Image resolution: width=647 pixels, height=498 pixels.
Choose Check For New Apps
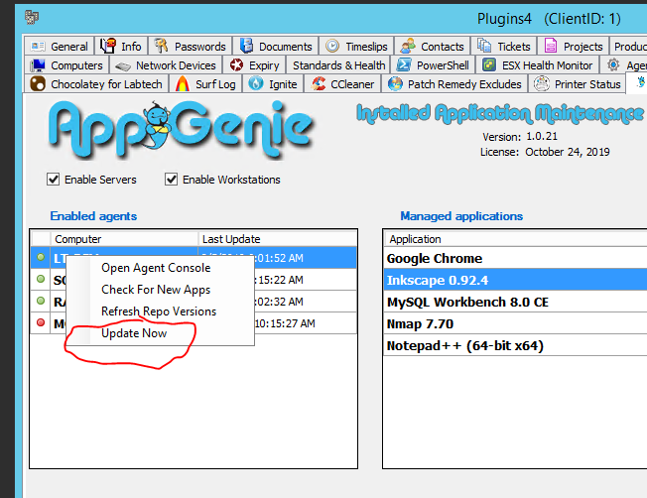coord(160,290)
